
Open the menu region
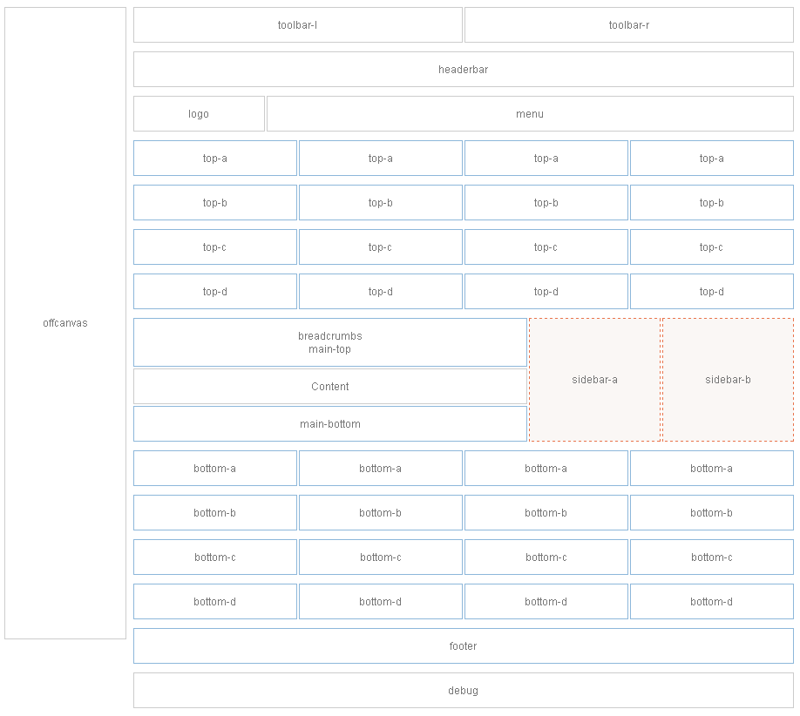pyautogui.click(x=530, y=113)
